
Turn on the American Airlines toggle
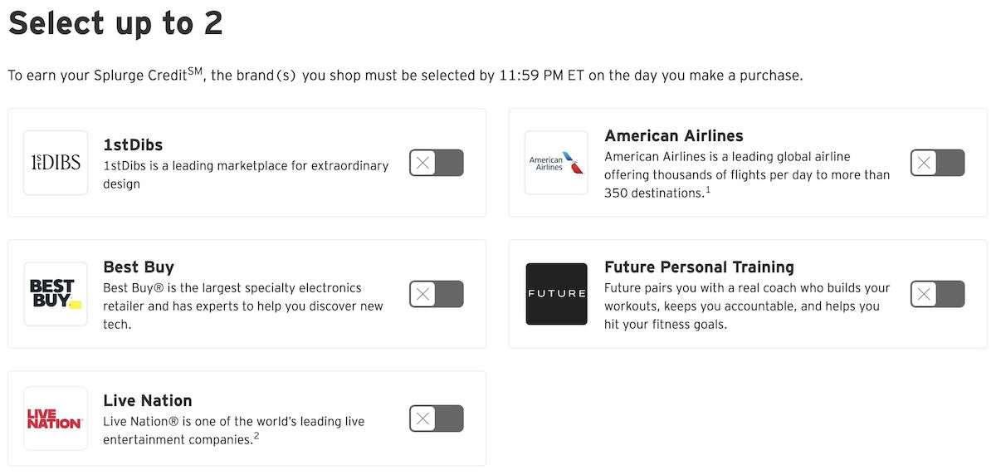point(938,163)
